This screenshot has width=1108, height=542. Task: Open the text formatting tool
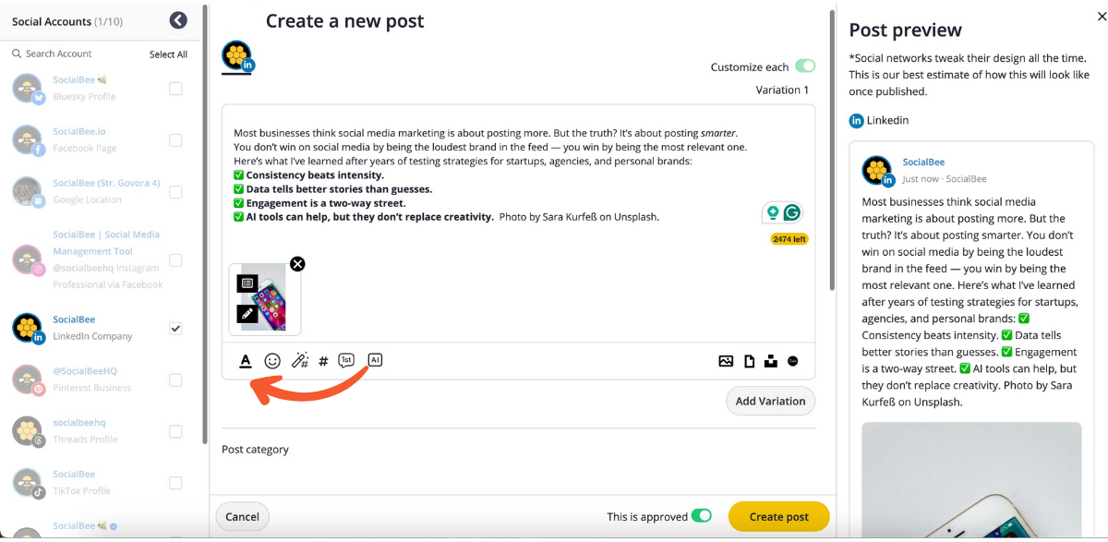point(246,361)
